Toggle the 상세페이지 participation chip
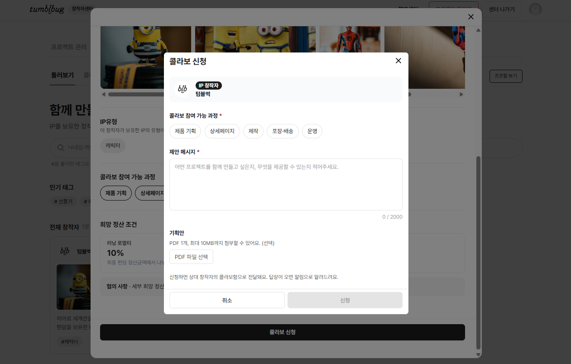This screenshot has width=571, height=364. point(222,131)
